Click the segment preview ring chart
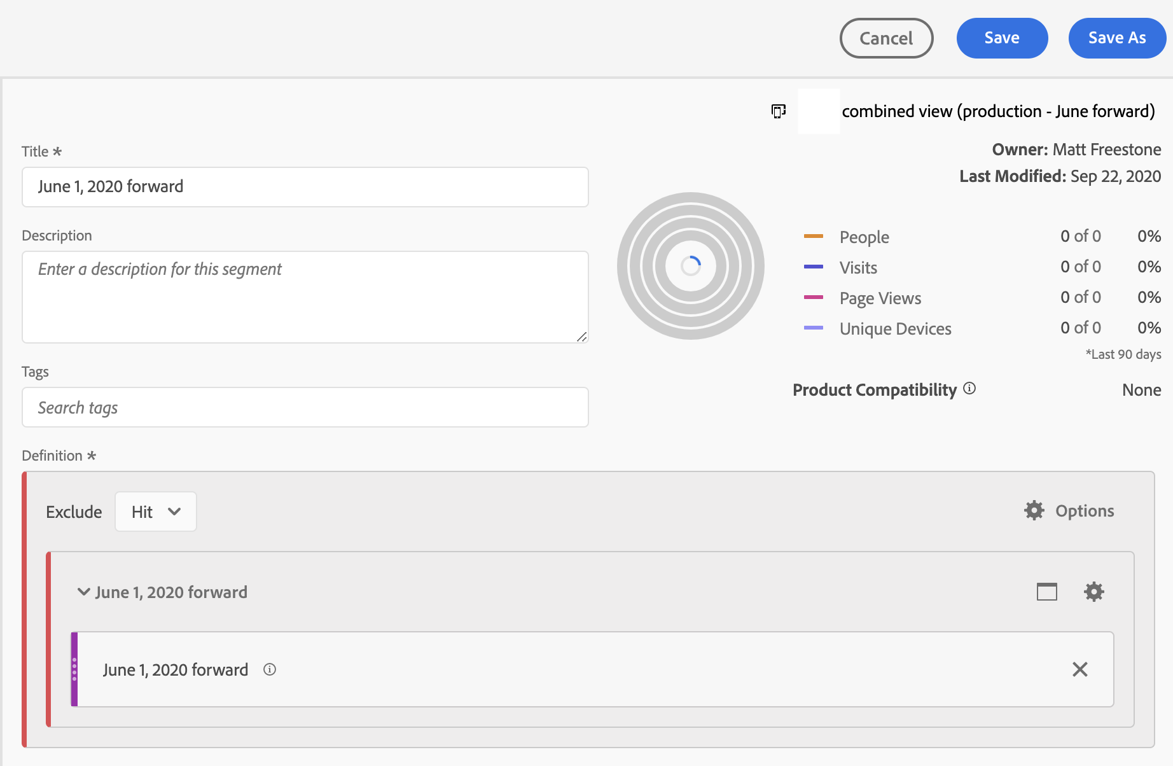Screen dimensions: 1173x766 [x=691, y=266]
